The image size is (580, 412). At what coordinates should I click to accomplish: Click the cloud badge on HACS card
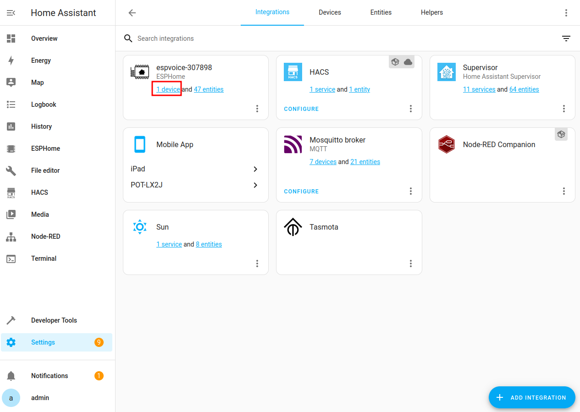pos(408,62)
